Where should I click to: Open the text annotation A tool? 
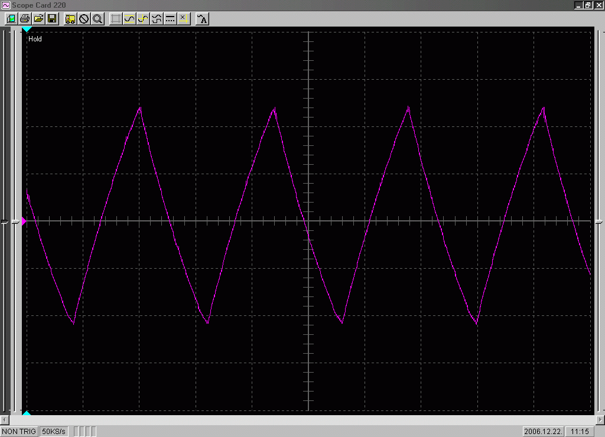click(x=202, y=18)
